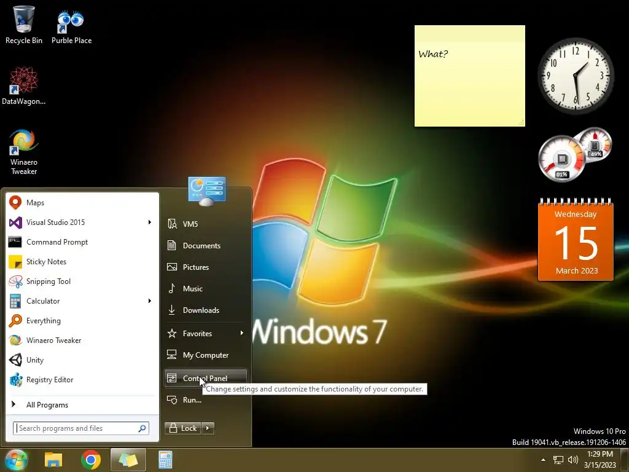The image size is (629, 472).
Task: Launch Google Chrome from the taskbar
Action: tap(91, 460)
